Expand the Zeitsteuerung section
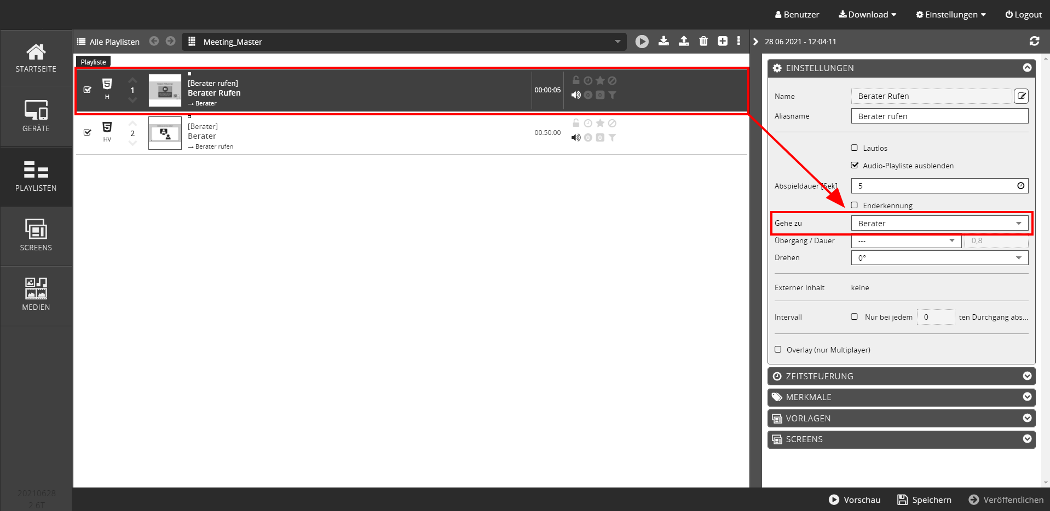This screenshot has height=511, width=1050. click(901, 377)
